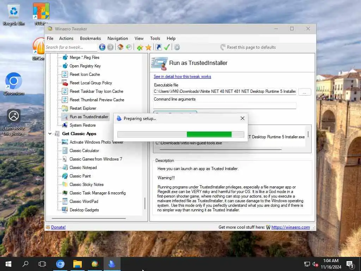Viewport: 361px width, 271px height.
Task: Open the Navigation menu
Action: [118, 38]
